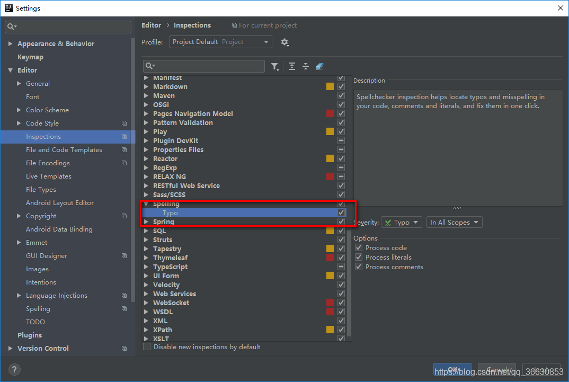Open the In All Scopes dropdown
This screenshot has width=569, height=382.
455,223
